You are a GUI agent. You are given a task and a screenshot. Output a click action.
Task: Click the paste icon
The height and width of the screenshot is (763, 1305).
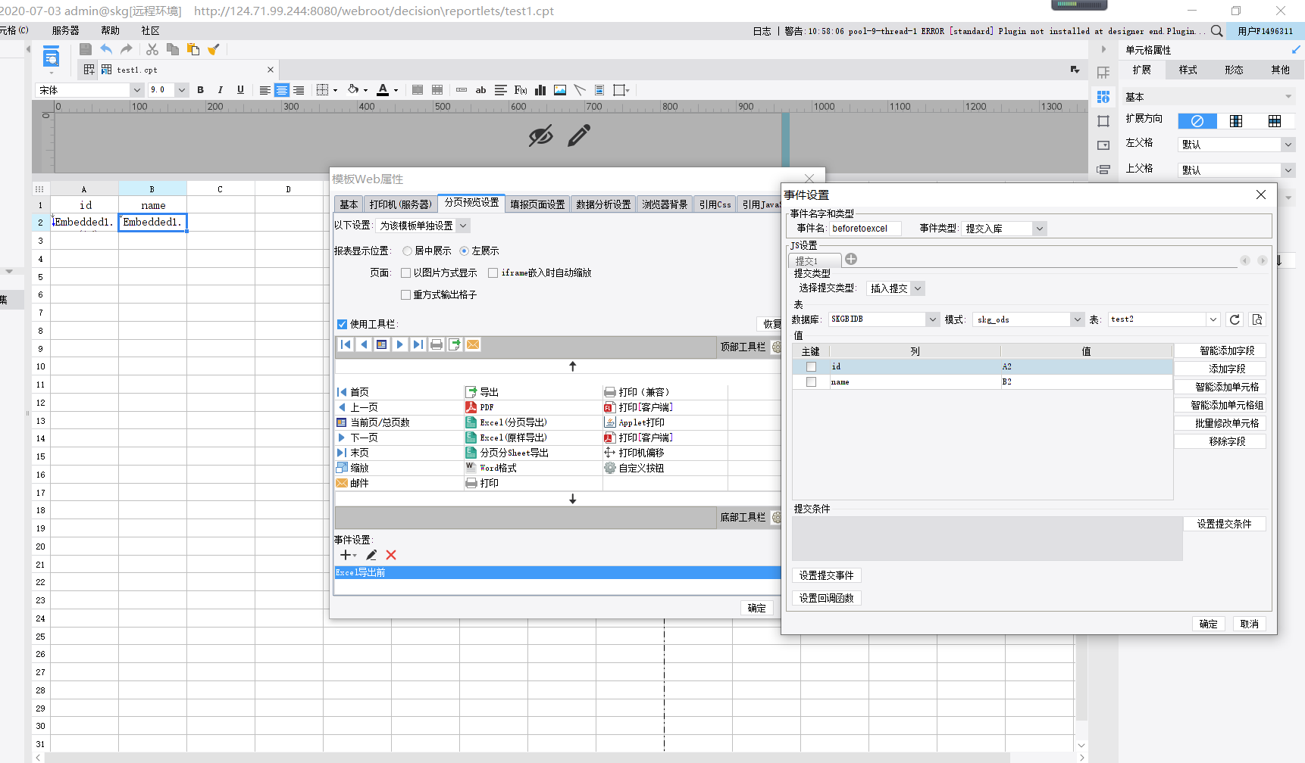pyautogui.click(x=193, y=49)
